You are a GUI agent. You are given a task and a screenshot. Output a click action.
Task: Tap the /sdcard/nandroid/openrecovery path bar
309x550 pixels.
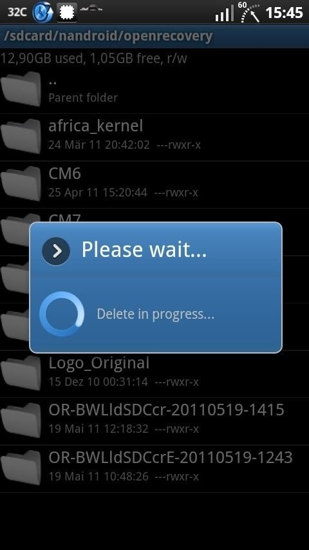click(154, 36)
